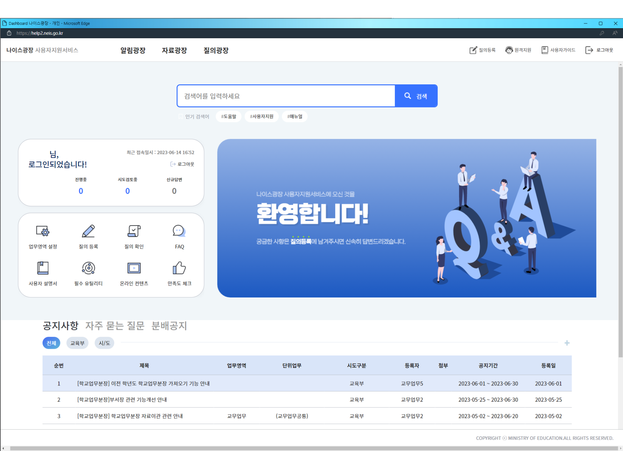The width and height of the screenshot is (623, 451).
Task: Open 업무영역 설정 icon
Action: [x=43, y=231]
